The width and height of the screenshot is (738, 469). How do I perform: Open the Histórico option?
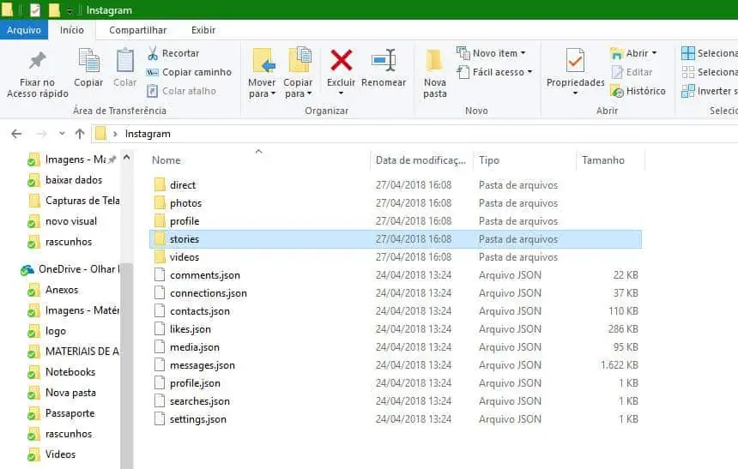coord(638,91)
